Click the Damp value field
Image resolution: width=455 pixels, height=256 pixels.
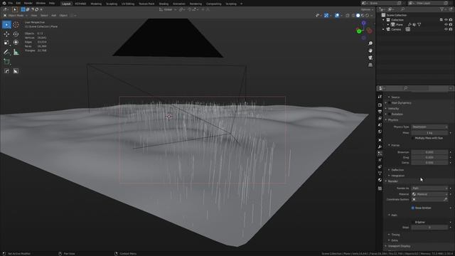pyautogui.click(x=429, y=163)
